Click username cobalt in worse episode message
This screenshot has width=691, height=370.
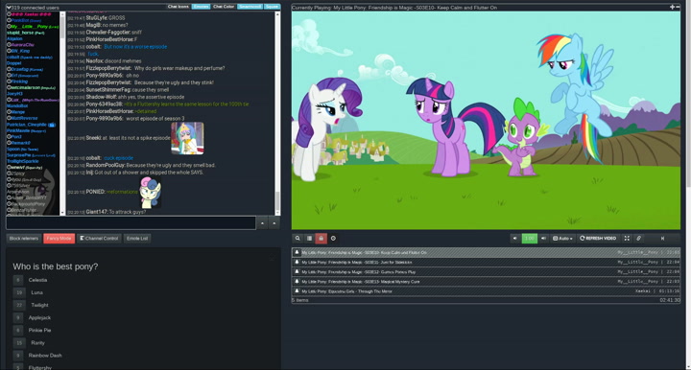click(x=93, y=47)
